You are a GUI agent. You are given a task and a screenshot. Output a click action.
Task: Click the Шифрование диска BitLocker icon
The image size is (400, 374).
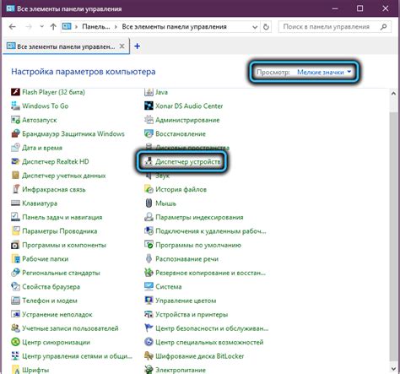(149, 356)
